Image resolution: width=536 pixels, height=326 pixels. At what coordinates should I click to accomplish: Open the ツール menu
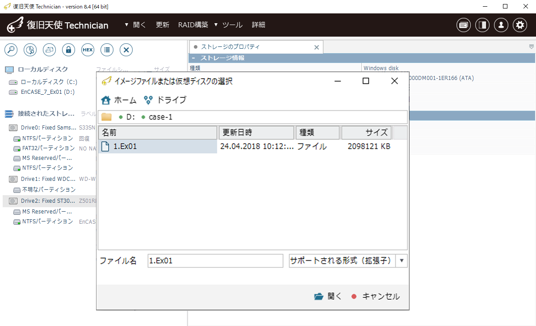pyautogui.click(x=229, y=25)
